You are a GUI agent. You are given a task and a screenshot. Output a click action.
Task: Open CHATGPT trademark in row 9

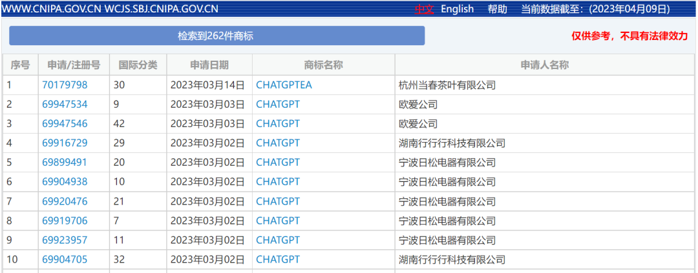[278, 240]
